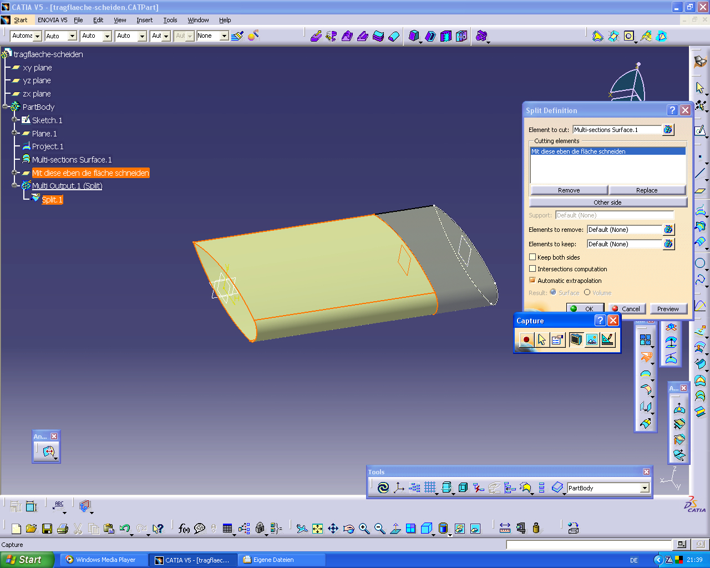Screen dimensions: 710x568
Task: Open the Edit menu
Action: [x=98, y=20]
